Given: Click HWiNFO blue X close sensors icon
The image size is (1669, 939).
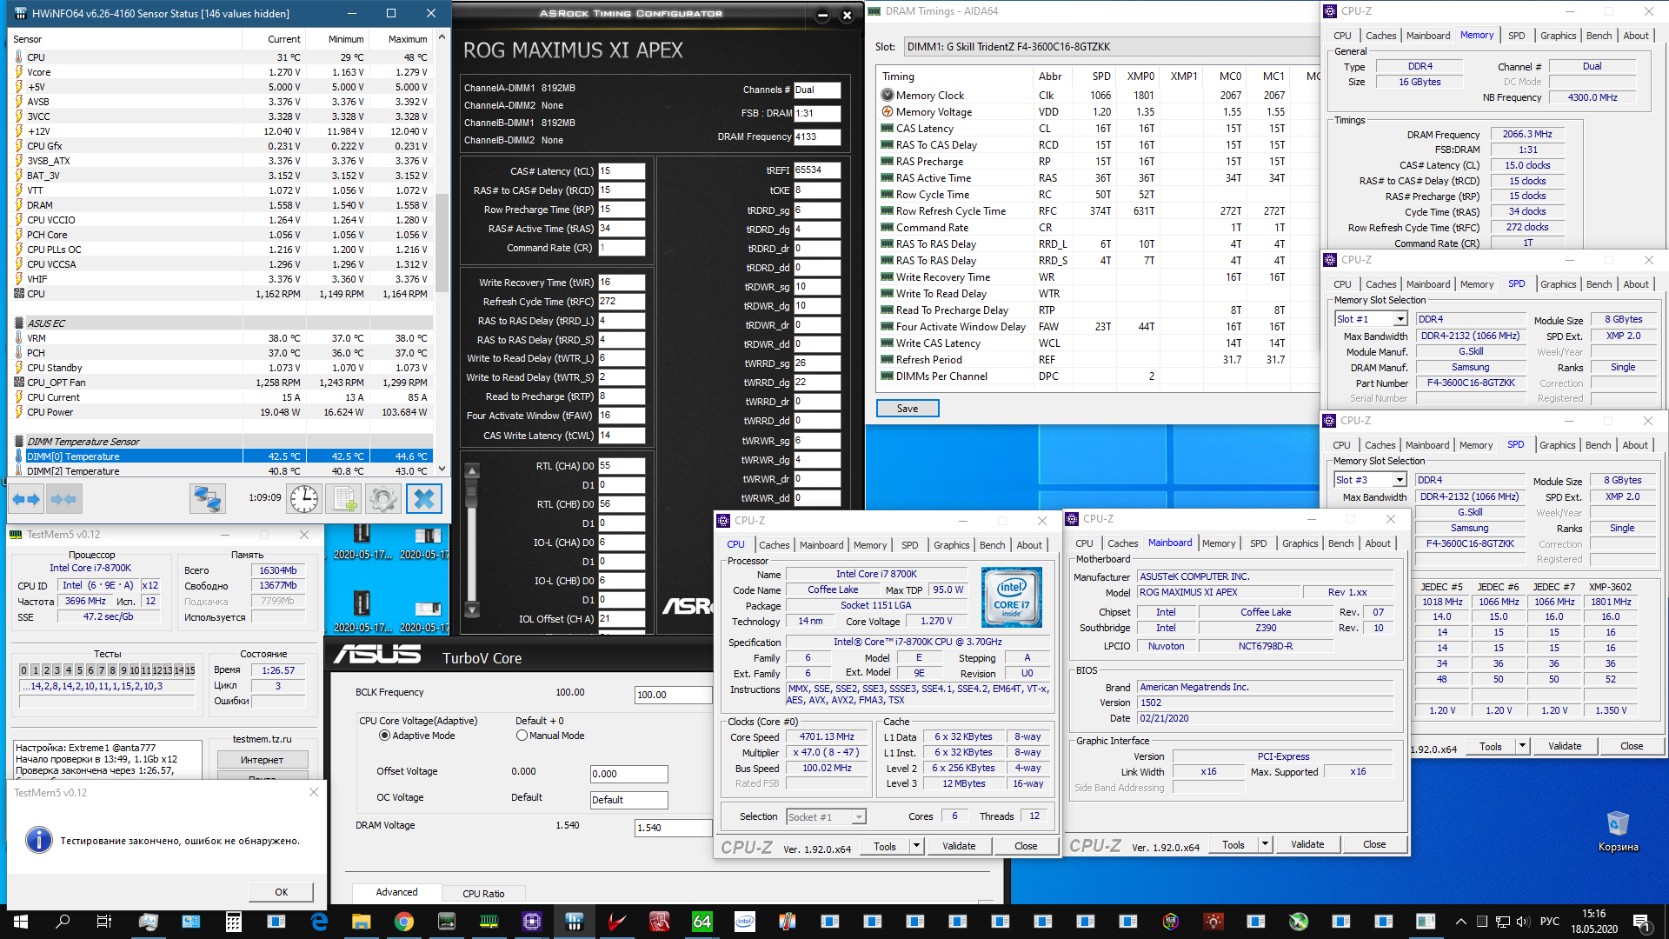Looking at the screenshot, I should pos(424,499).
